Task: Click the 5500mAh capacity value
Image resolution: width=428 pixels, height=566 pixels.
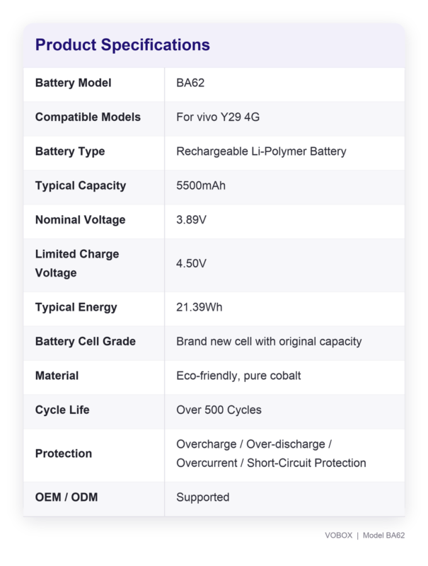Action: (201, 185)
